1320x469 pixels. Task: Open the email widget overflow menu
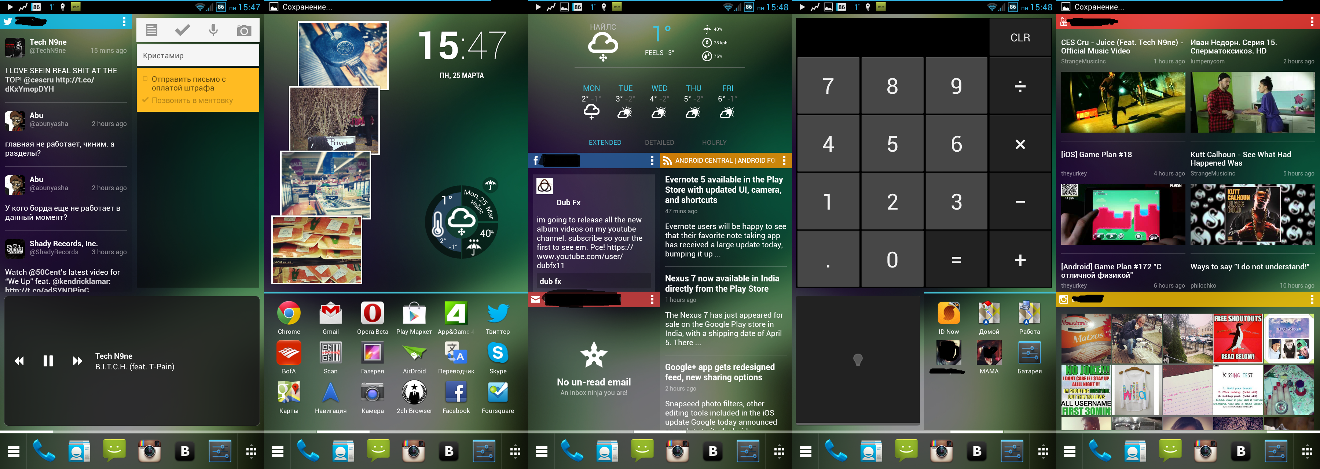click(x=652, y=299)
